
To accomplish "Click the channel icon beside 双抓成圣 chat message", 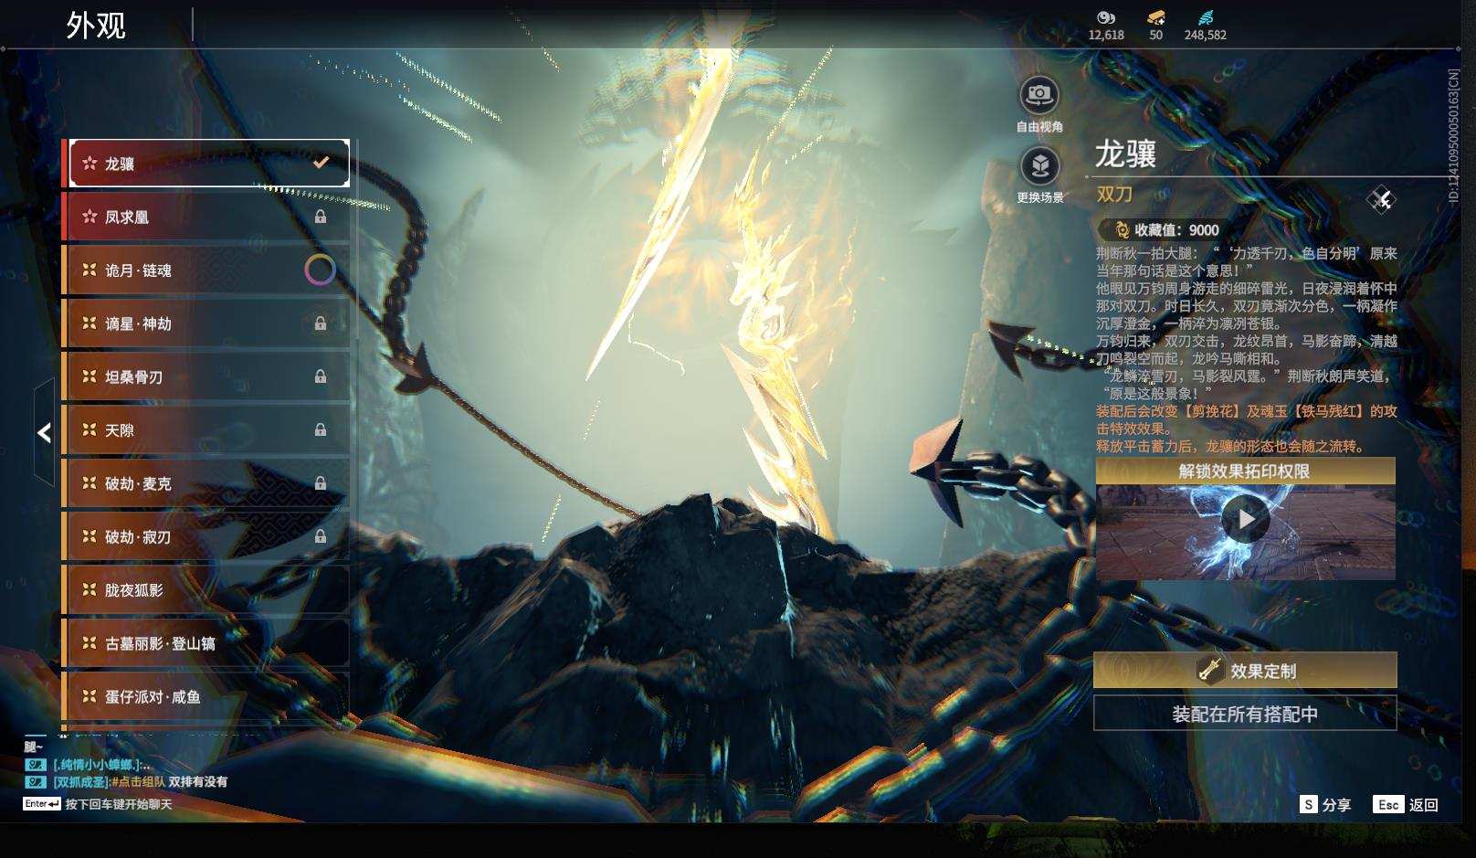I will click(36, 782).
